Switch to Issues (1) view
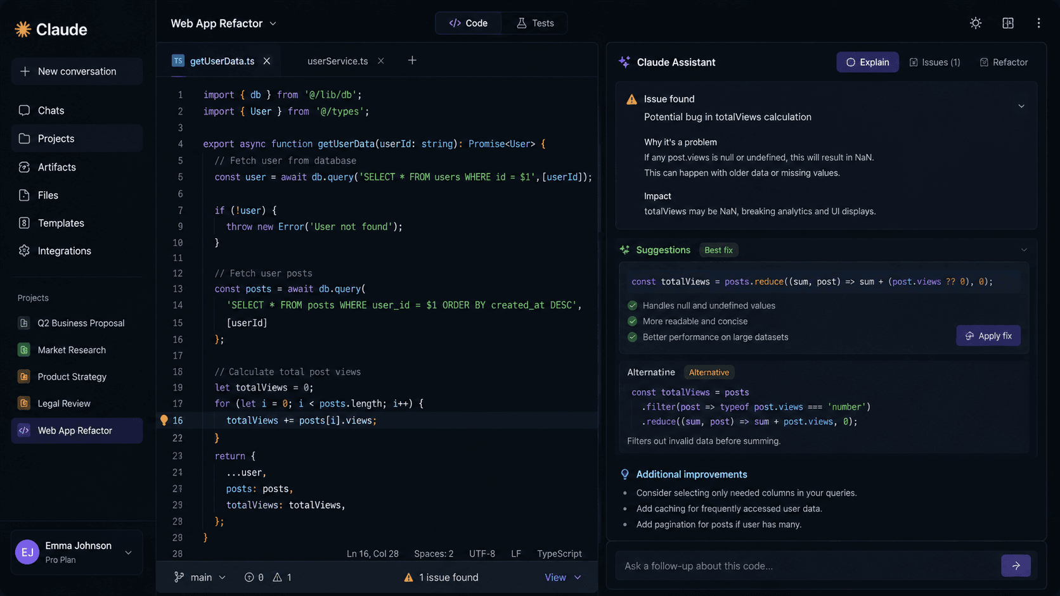Viewport: 1060px width, 596px height. click(x=934, y=62)
